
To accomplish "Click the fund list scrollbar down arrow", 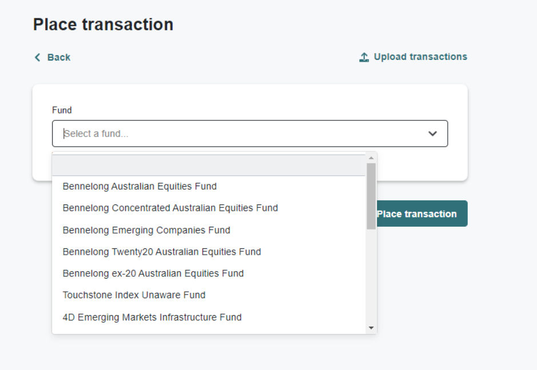I will (371, 328).
